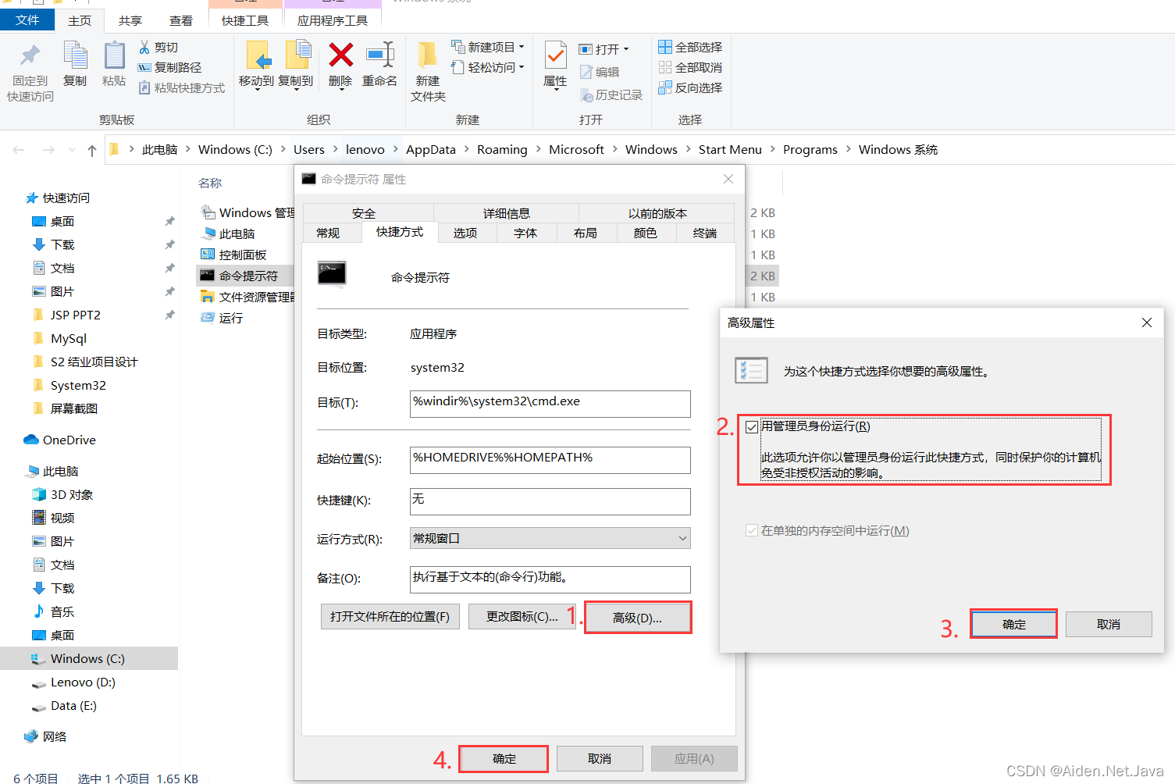Click Paste Shortcut in the ribbon
The width and height of the screenshot is (1175, 784).
181,88
